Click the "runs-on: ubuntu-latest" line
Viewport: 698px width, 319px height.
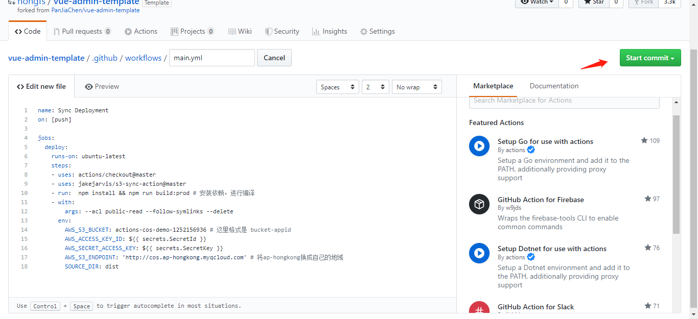(88, 156)
